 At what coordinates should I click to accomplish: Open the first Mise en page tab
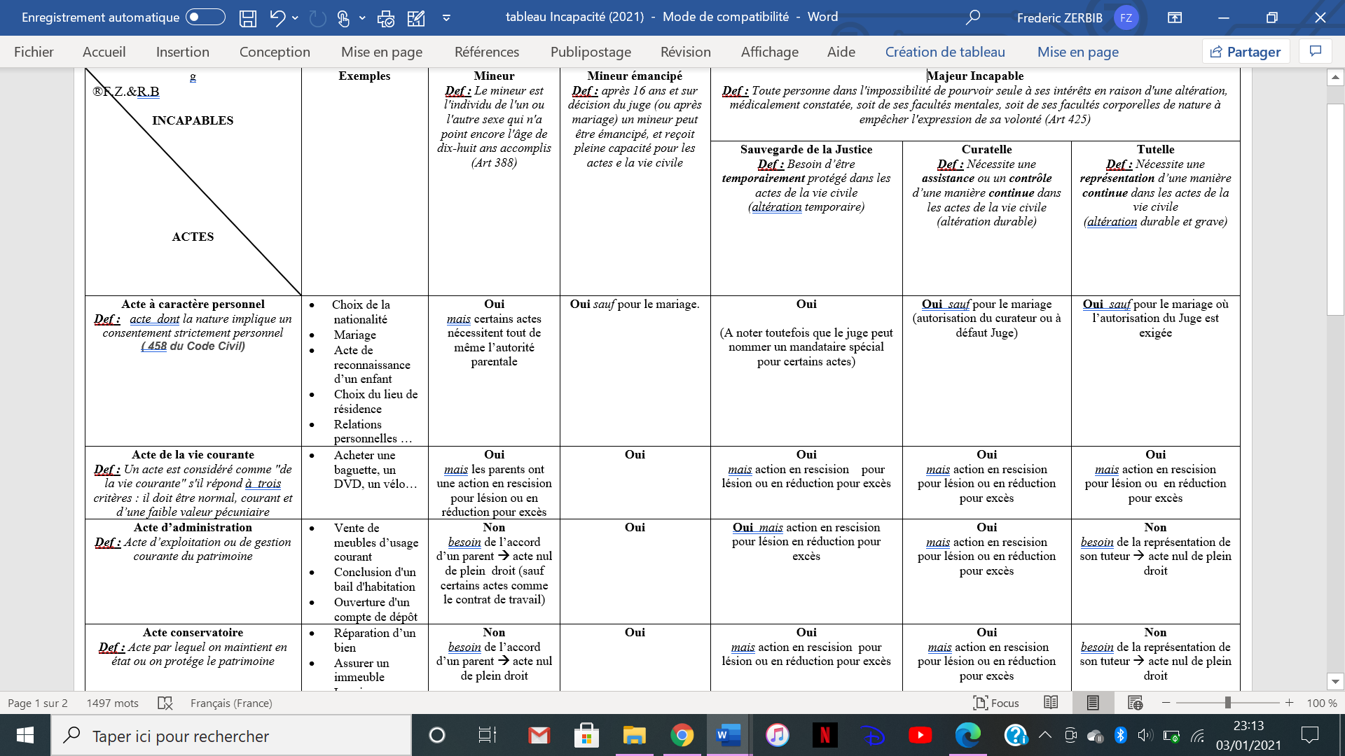tap(382, 52)
